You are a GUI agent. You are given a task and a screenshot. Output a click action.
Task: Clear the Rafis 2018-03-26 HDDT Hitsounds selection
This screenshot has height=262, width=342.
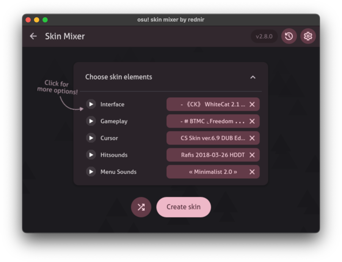[x=252, y=155]
